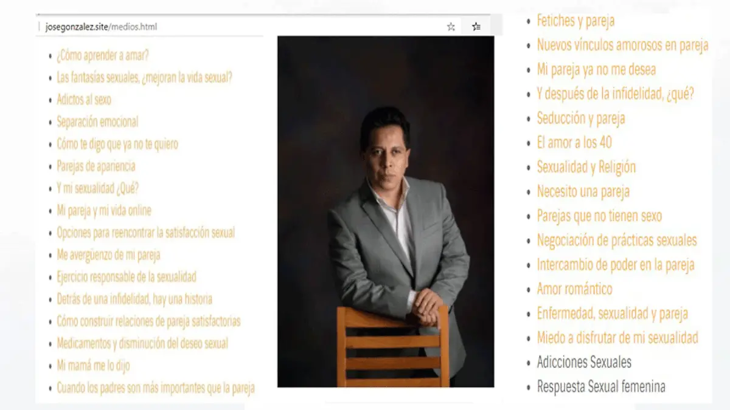Screen dimensions: 730x410
Task: Open 'Cómo te digo que ya no te quiero'
Action: tap(117, 144)
